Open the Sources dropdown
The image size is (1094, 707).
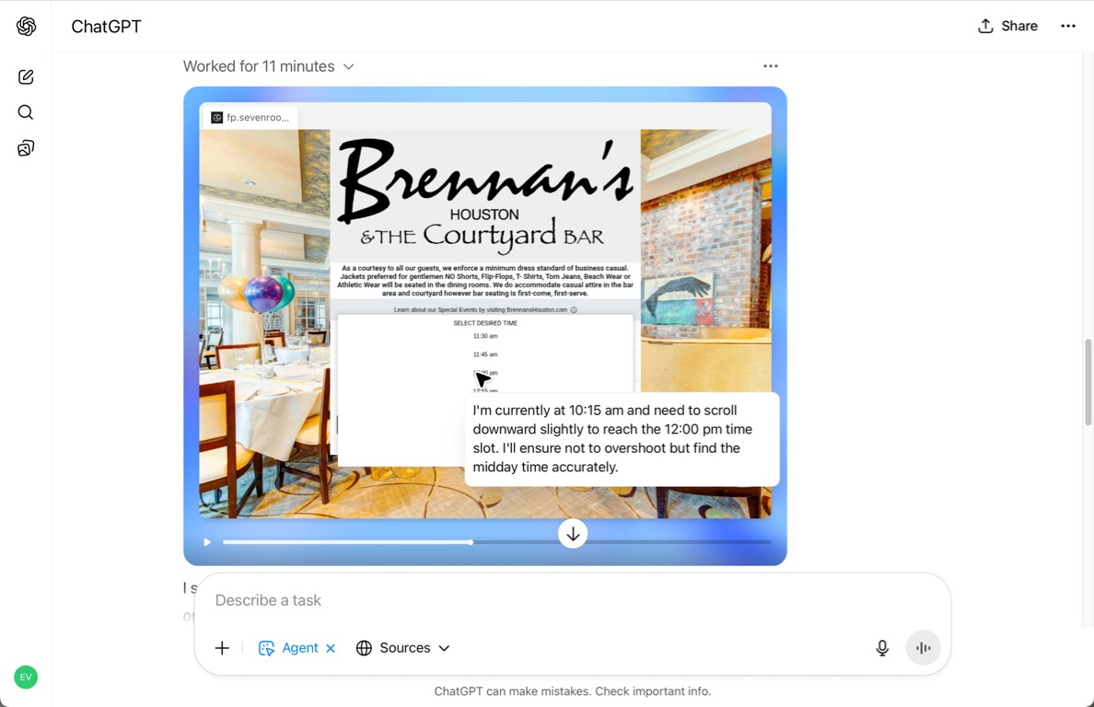point(403,648)
